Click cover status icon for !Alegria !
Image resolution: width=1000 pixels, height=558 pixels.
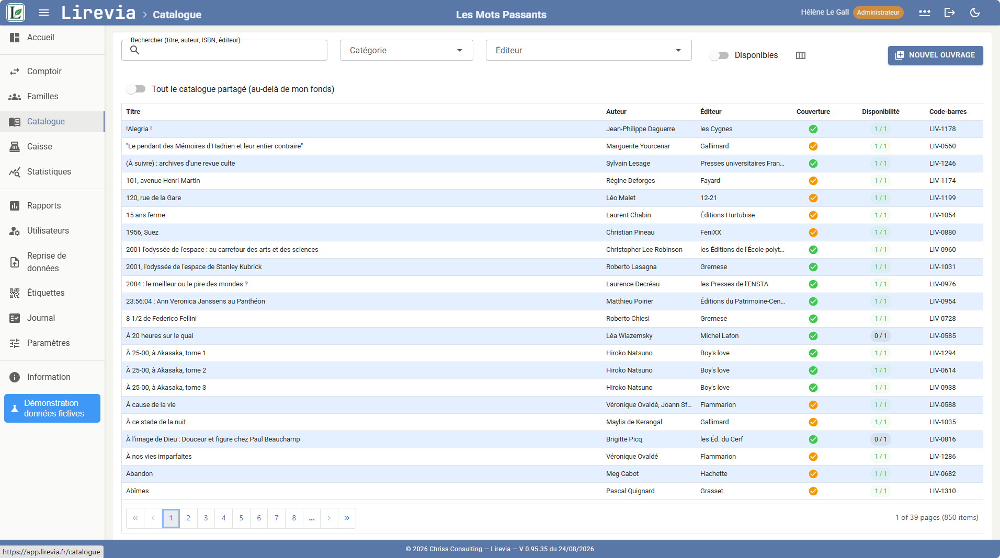tap(813, 129)
